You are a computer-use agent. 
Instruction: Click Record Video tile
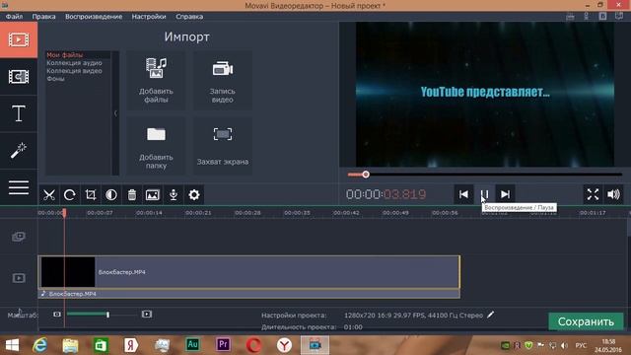point(223,81)
